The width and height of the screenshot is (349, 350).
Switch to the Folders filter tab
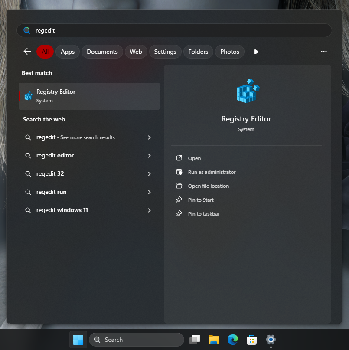coord(198,52)
